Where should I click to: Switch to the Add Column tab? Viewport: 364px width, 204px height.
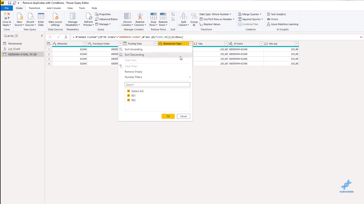54,8
